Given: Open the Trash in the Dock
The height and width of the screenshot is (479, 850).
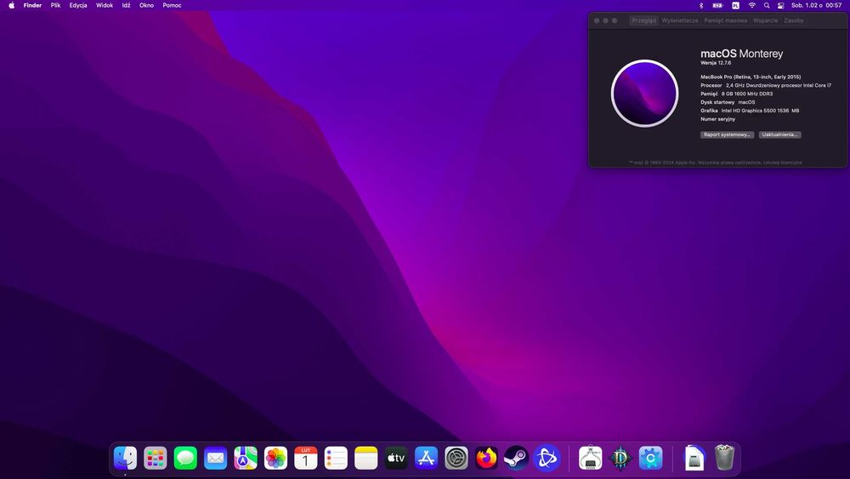Looking at the screenshot, I should (724, 458).
